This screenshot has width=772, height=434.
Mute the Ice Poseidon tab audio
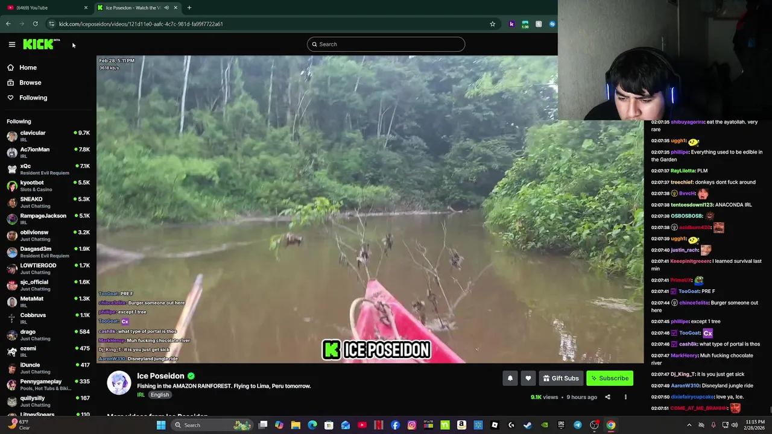[x=166, y=7]
